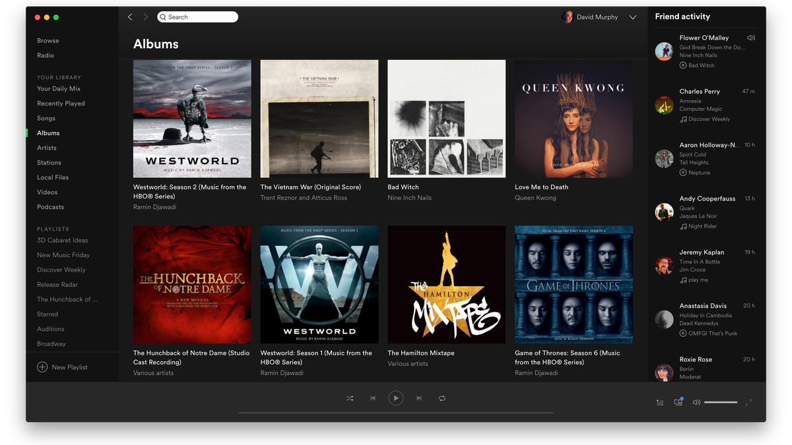Open the play queue icon

[x=660, y=402]
